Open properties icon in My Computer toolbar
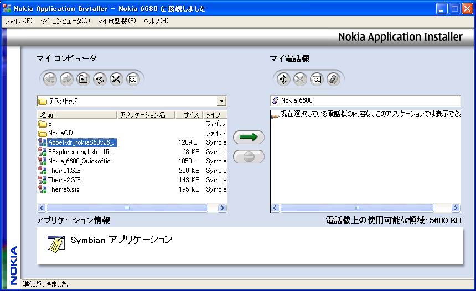476x291 pixels. [x=133, y=80]
